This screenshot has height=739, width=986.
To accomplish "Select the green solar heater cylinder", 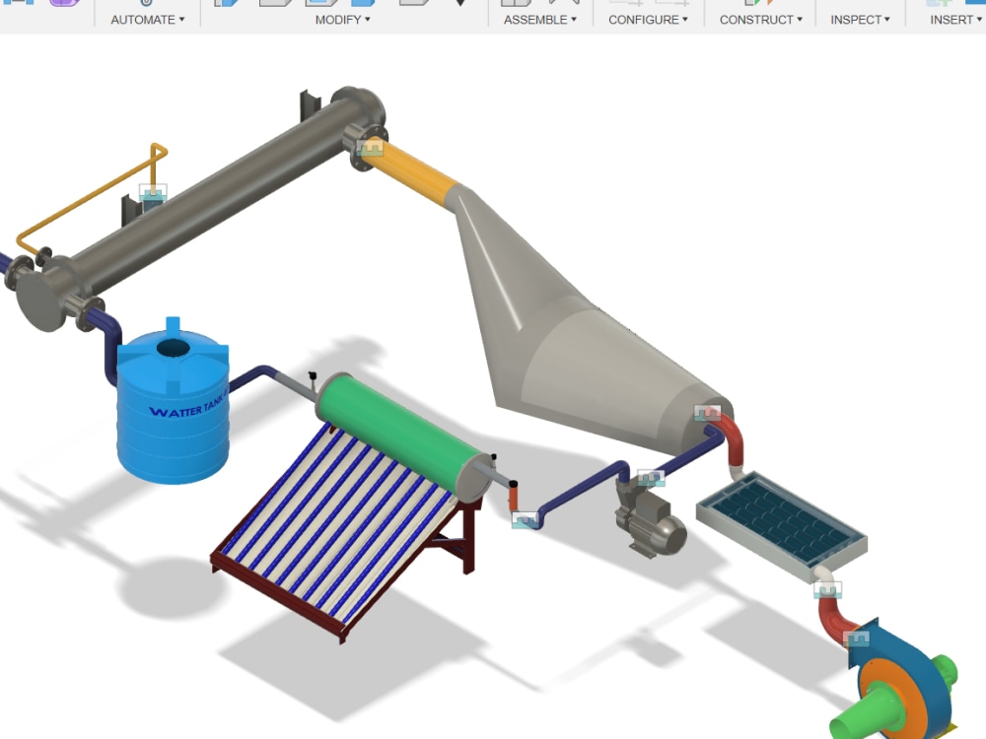I will 402,434.
